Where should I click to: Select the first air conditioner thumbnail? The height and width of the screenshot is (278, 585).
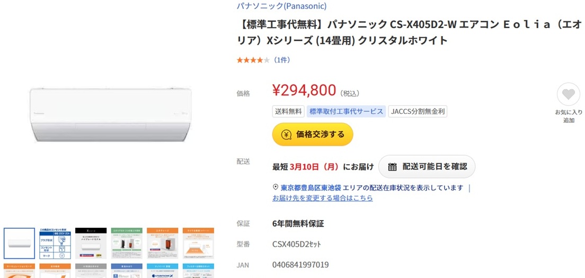(19, 244)
